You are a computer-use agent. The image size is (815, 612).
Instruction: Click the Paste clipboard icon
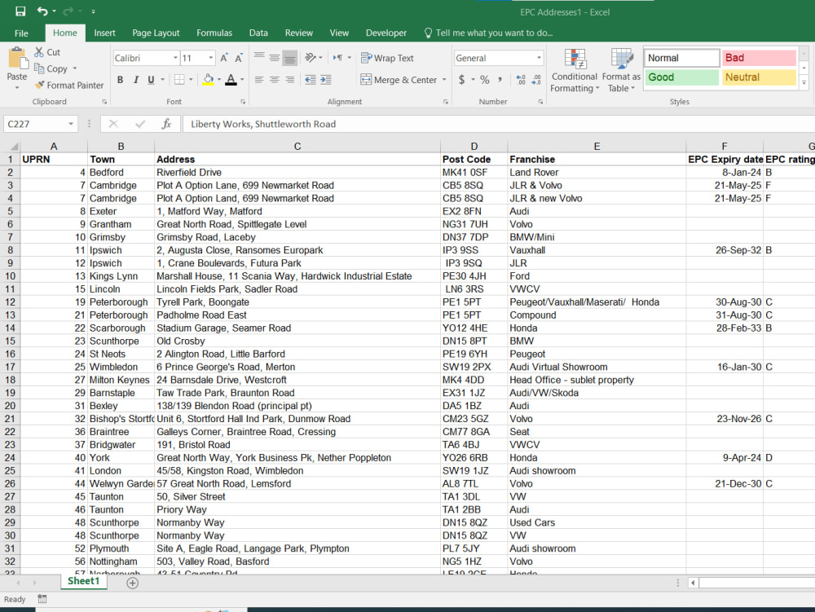18,58
